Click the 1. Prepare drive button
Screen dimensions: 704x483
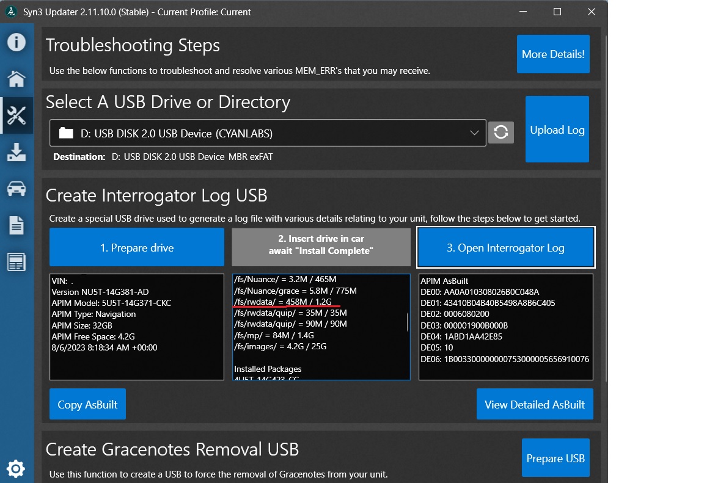click(x=137, y=248)
